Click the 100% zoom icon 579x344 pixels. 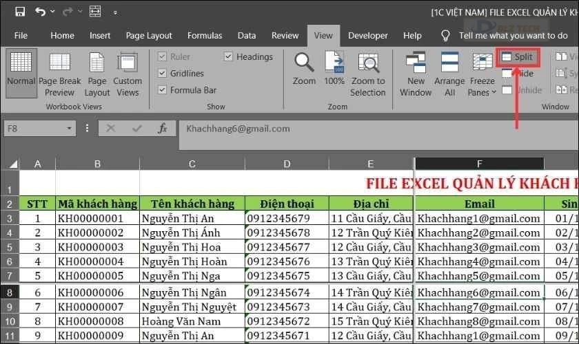coord(334,68)
